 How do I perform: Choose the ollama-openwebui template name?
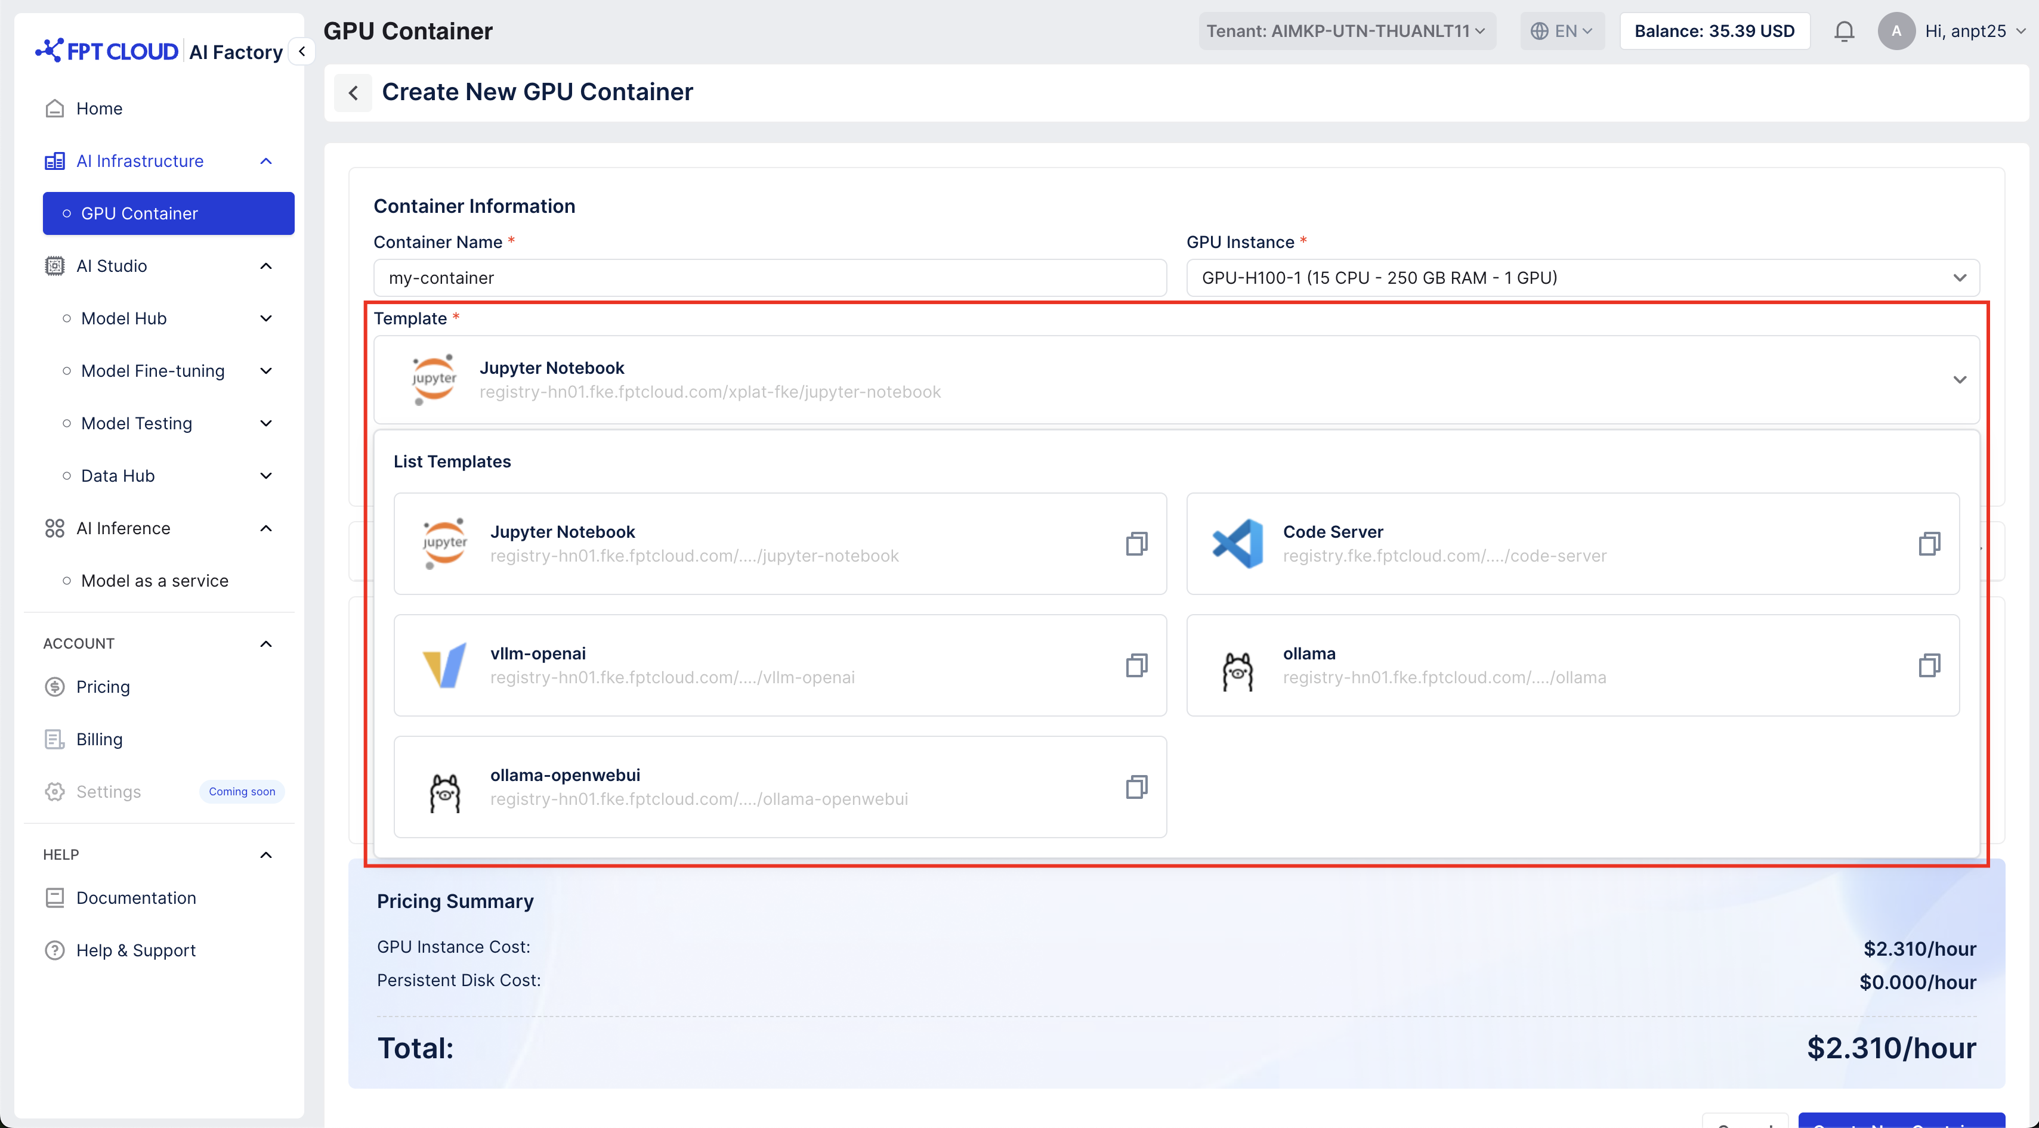point(565,775)
